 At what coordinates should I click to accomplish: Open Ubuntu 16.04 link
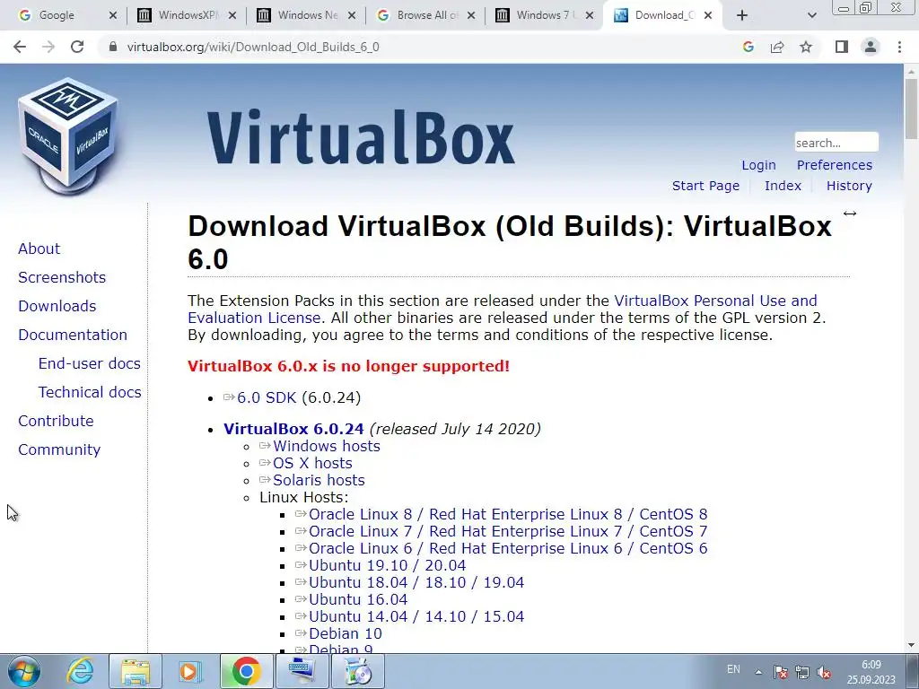click(x=357, y=599)
